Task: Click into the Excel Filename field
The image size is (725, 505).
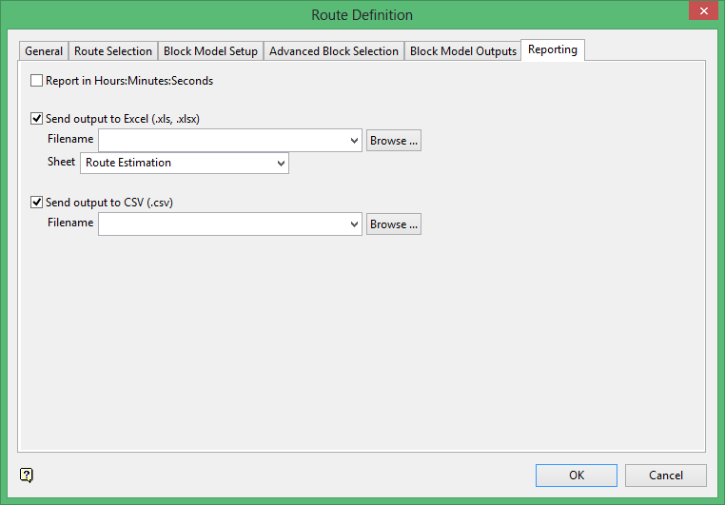Action: 224,141
